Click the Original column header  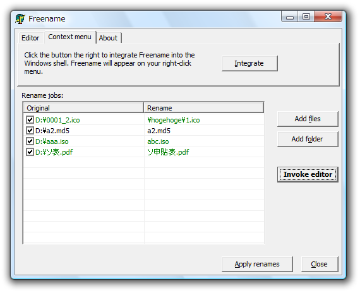(83, 108)
